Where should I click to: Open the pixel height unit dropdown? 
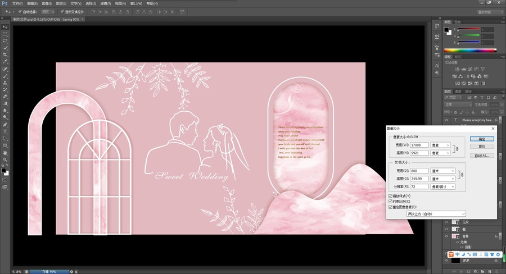click(x=440, y=153)
